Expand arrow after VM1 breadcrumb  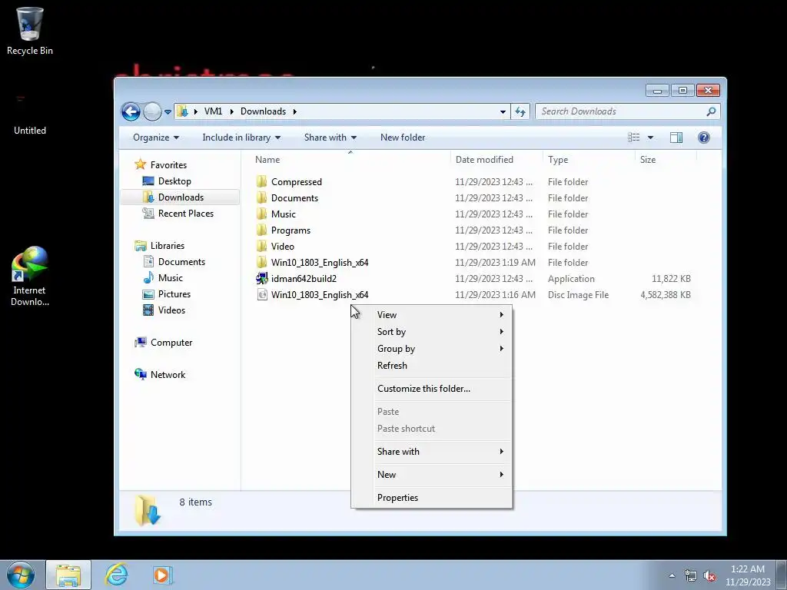(231, 111)
